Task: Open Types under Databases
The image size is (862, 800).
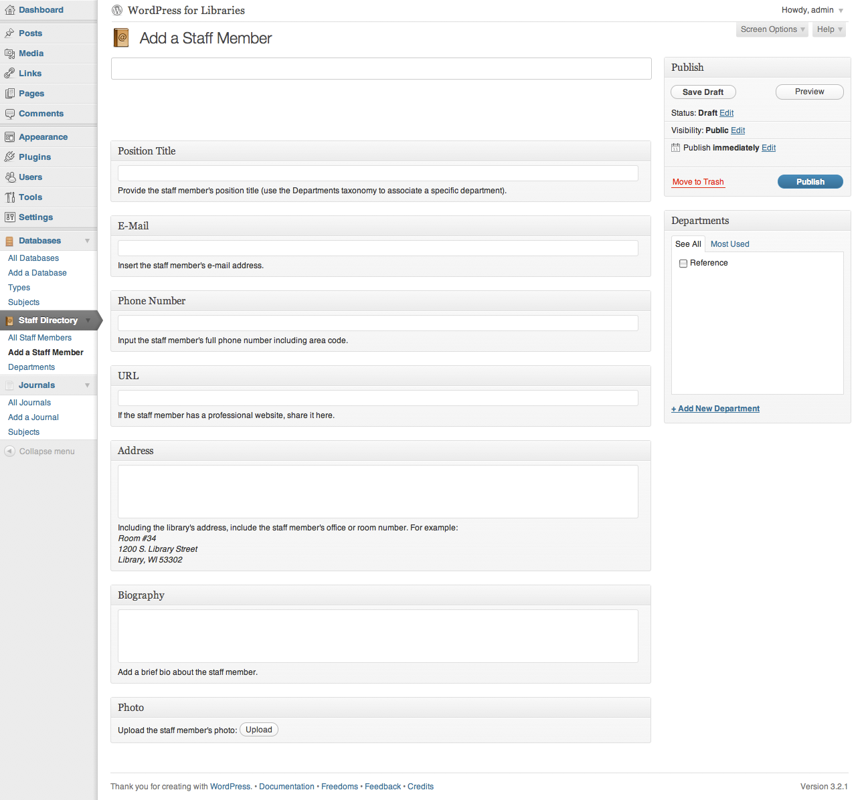Action: tap(19, 288)
